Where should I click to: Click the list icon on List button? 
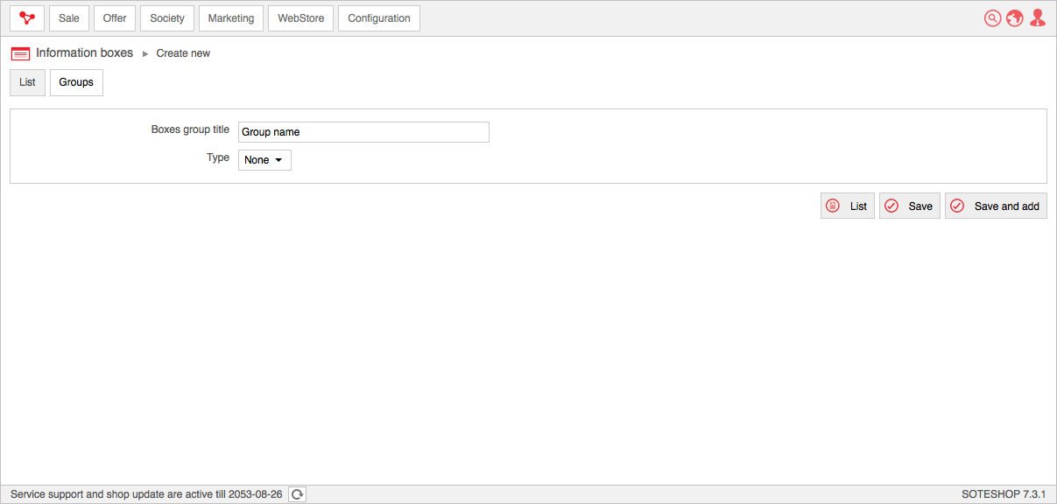[x=833, y=206]
